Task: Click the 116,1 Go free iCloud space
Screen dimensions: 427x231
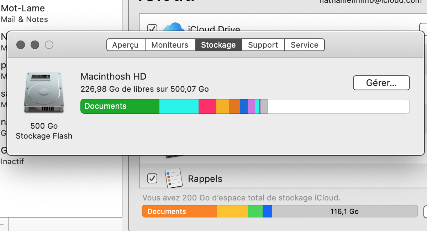Action: 344,211
